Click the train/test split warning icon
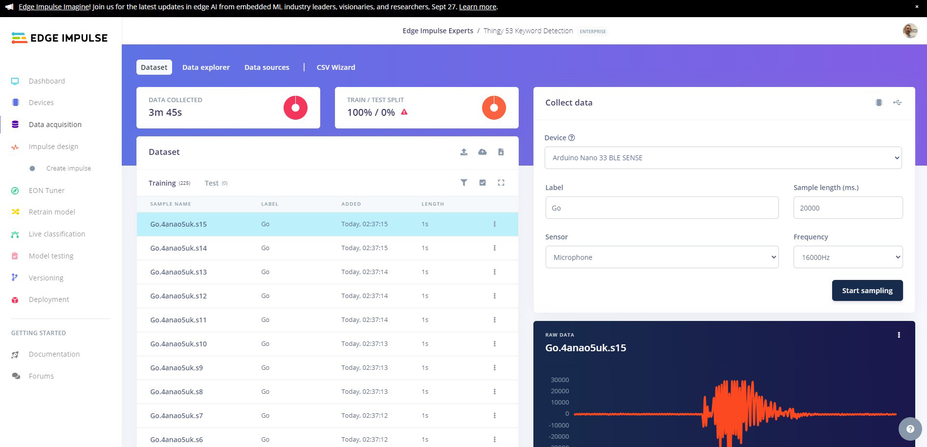927x447 pixels. point(404,112)
